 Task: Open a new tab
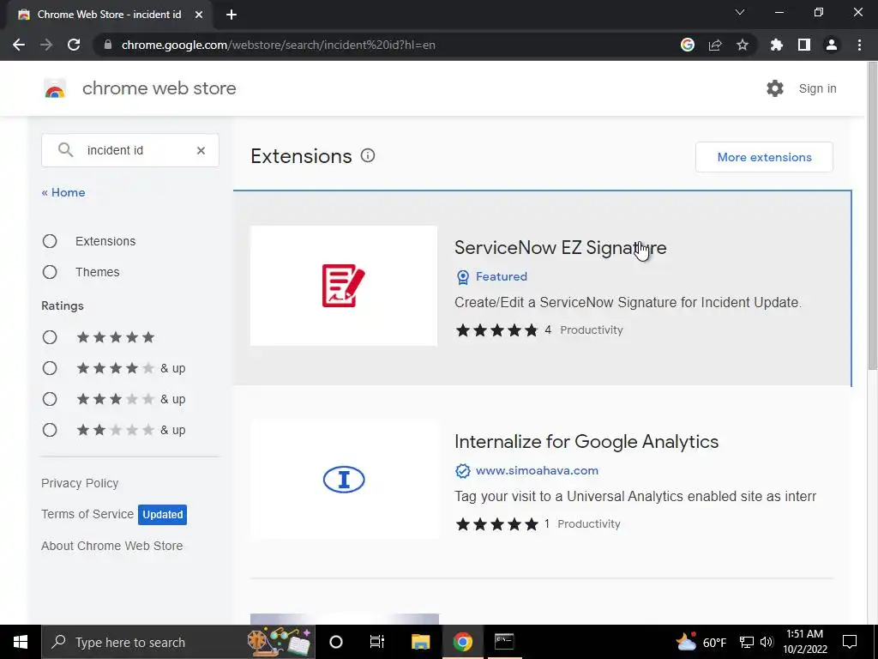[x=232, y=15]
